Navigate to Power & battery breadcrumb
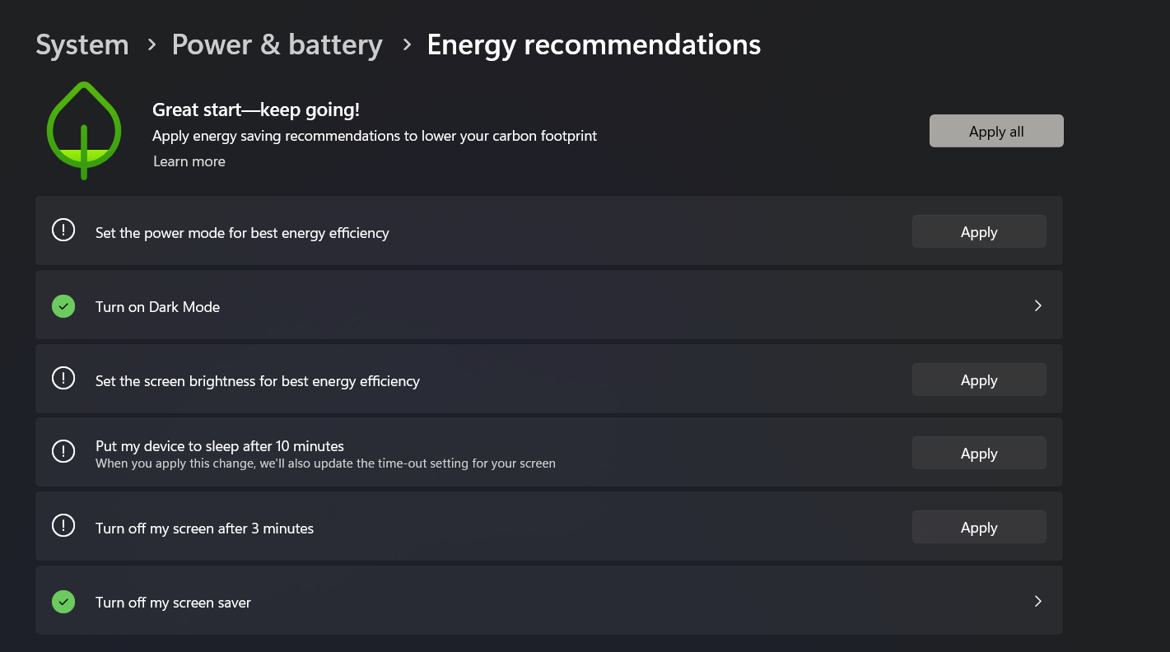Image resolution: width=1170 pixels, height=652 pixels. (277, 44)
